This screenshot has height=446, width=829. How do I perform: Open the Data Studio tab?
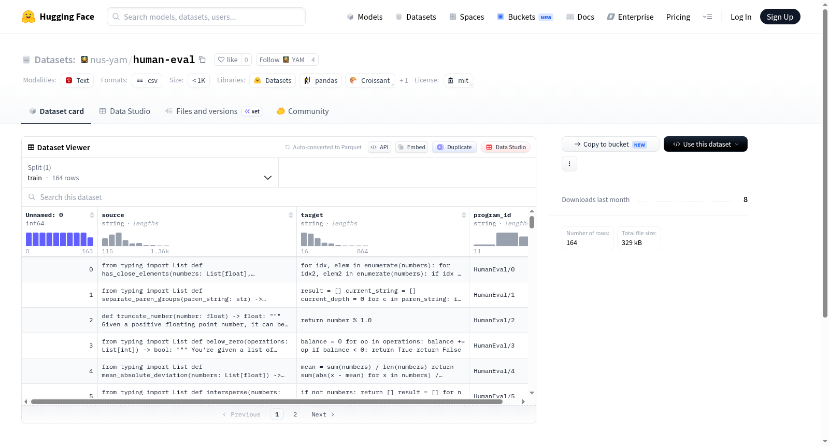[125, 111]
